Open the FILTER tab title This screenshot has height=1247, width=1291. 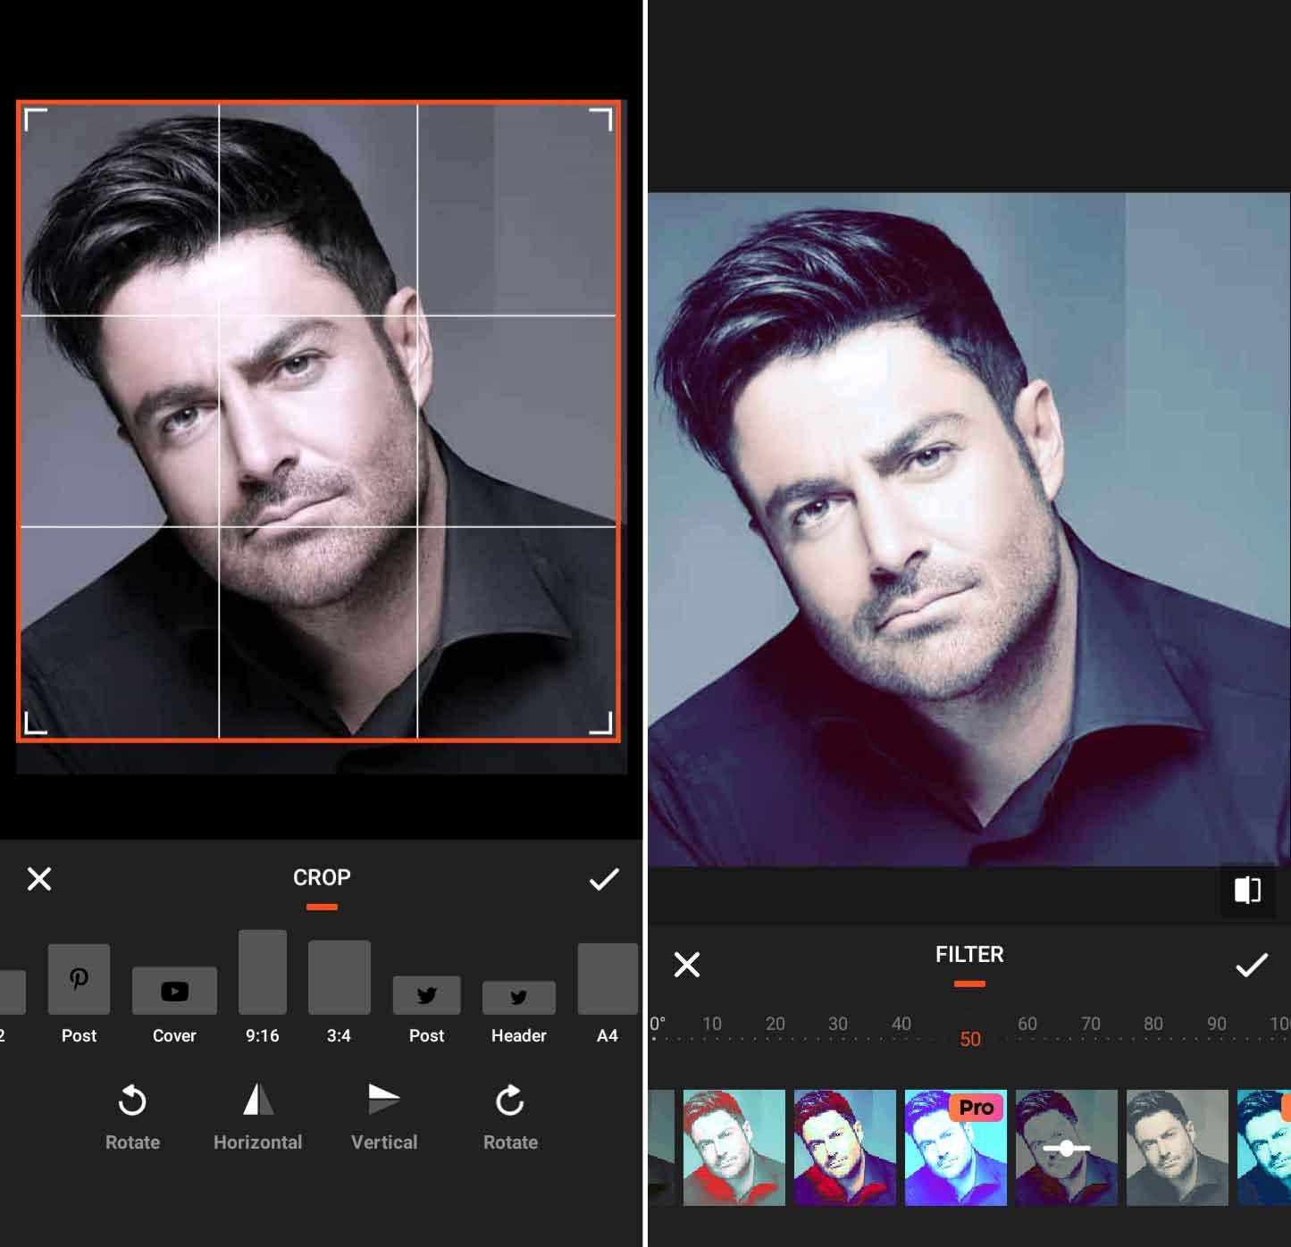(x=969, y=955)
